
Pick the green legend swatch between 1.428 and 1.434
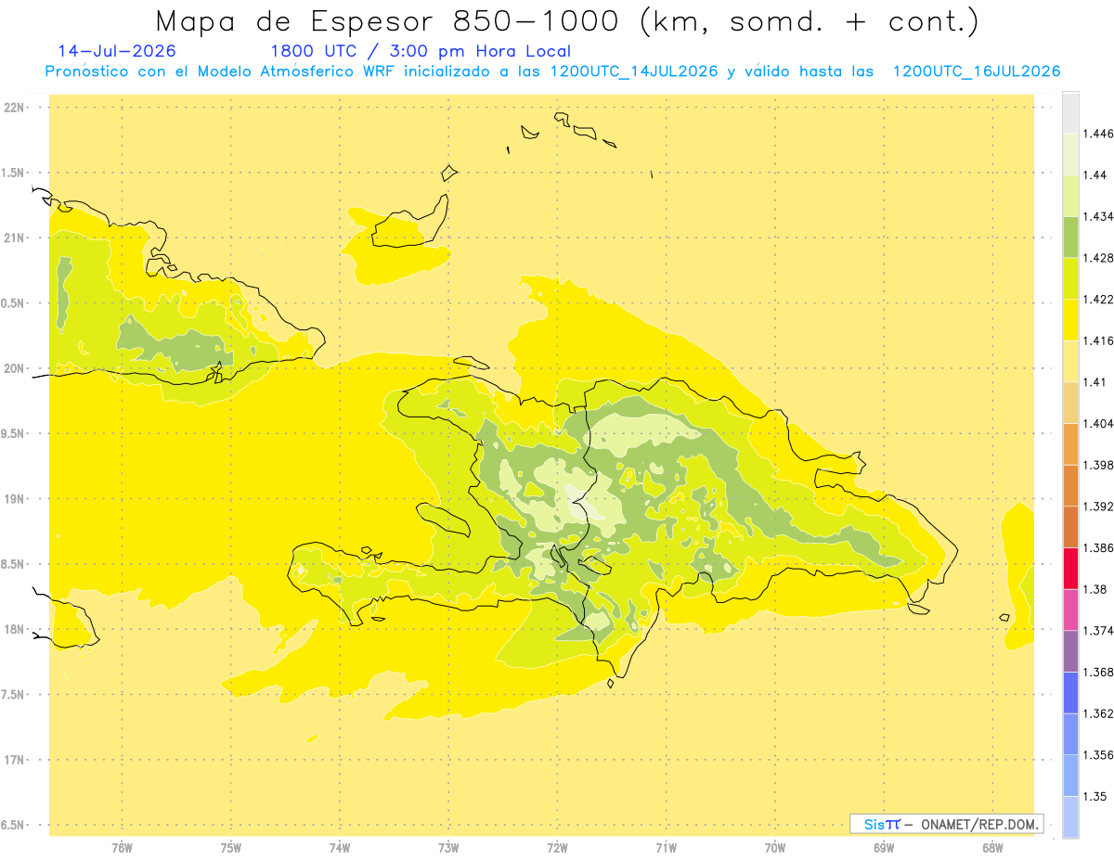tap(1070, 237)
